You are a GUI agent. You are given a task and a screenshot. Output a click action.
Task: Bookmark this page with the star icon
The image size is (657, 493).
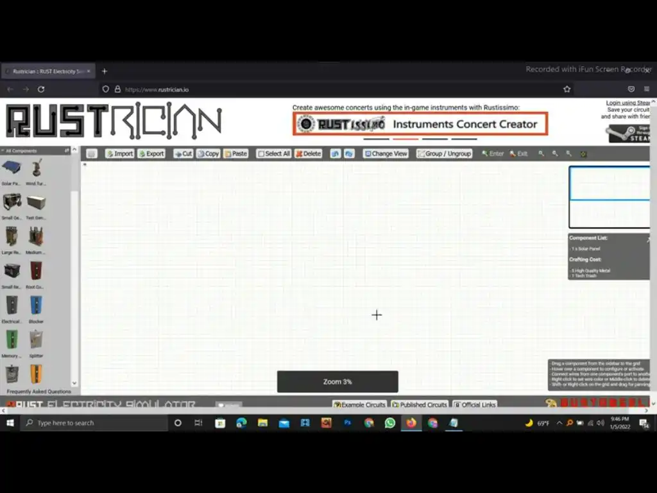[567, 89]
